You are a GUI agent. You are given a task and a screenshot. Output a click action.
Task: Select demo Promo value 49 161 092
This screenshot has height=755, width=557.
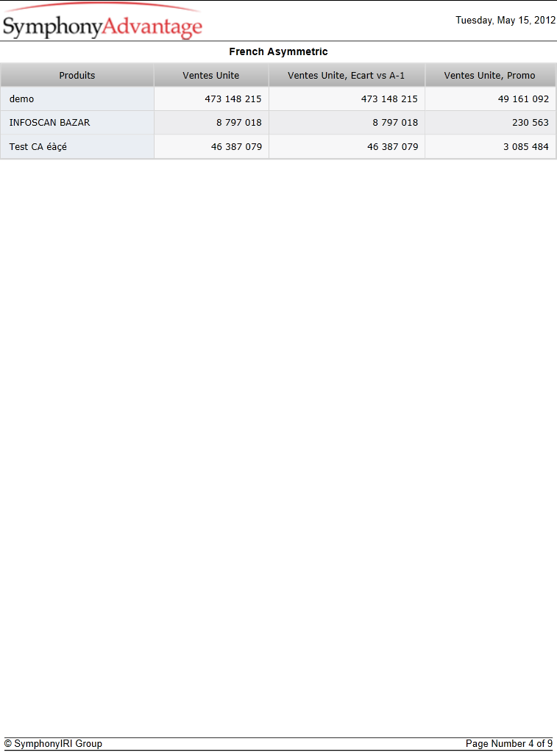tap(523, 99)
